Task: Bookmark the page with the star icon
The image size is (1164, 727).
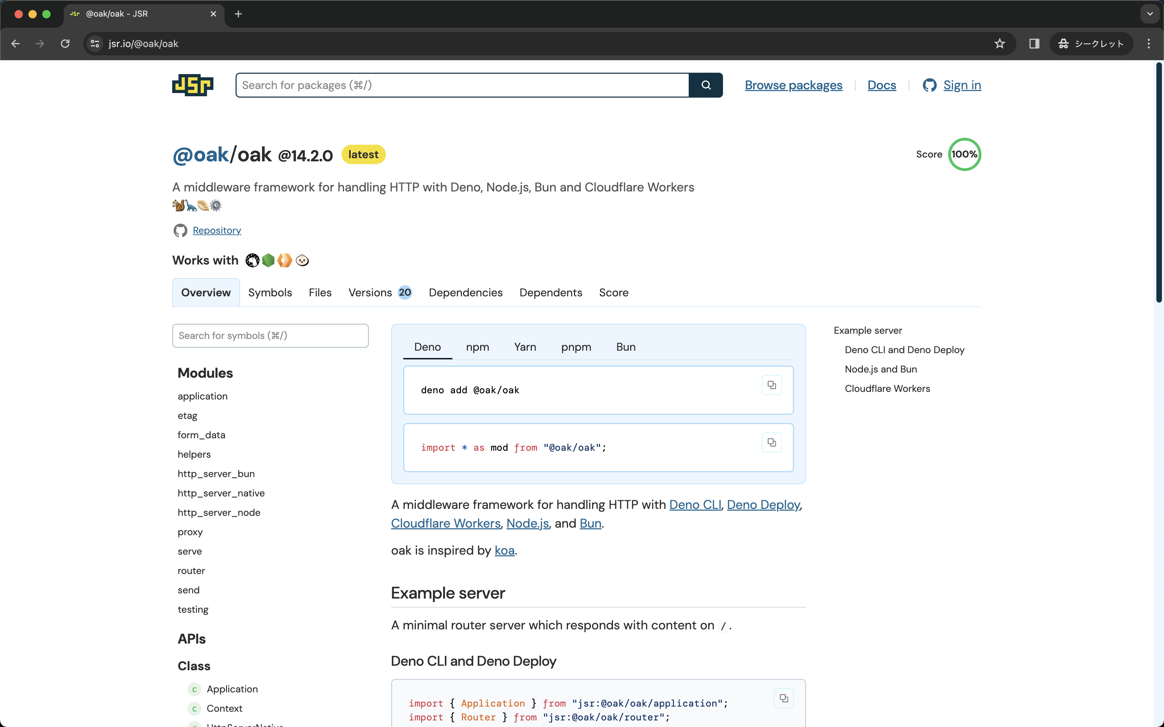Action: click(x=999, y=43)
